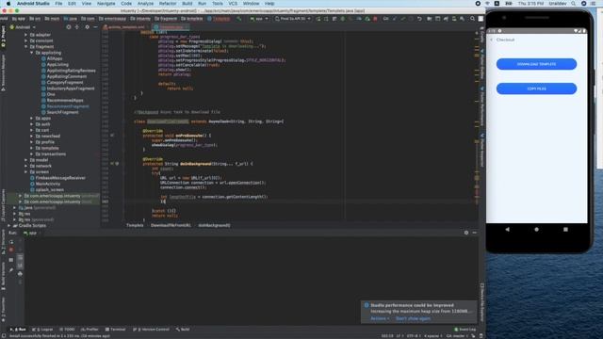Open the Build tool window tab
The image size is (603, 339).
click(x=183, y=330)
